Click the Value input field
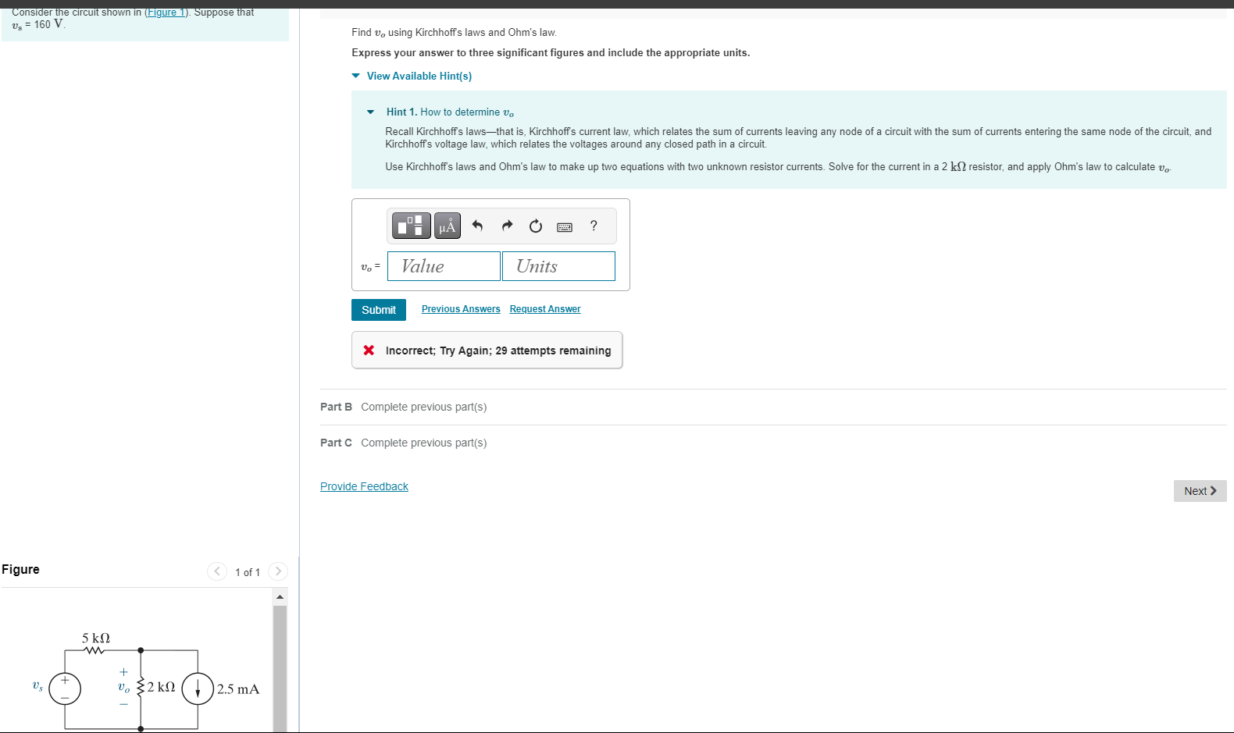 tap(444, 266)
